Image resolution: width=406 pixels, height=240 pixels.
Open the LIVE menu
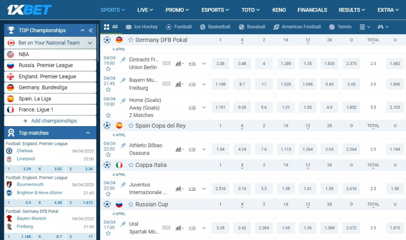pyautogui.click(x=145, y=10)
